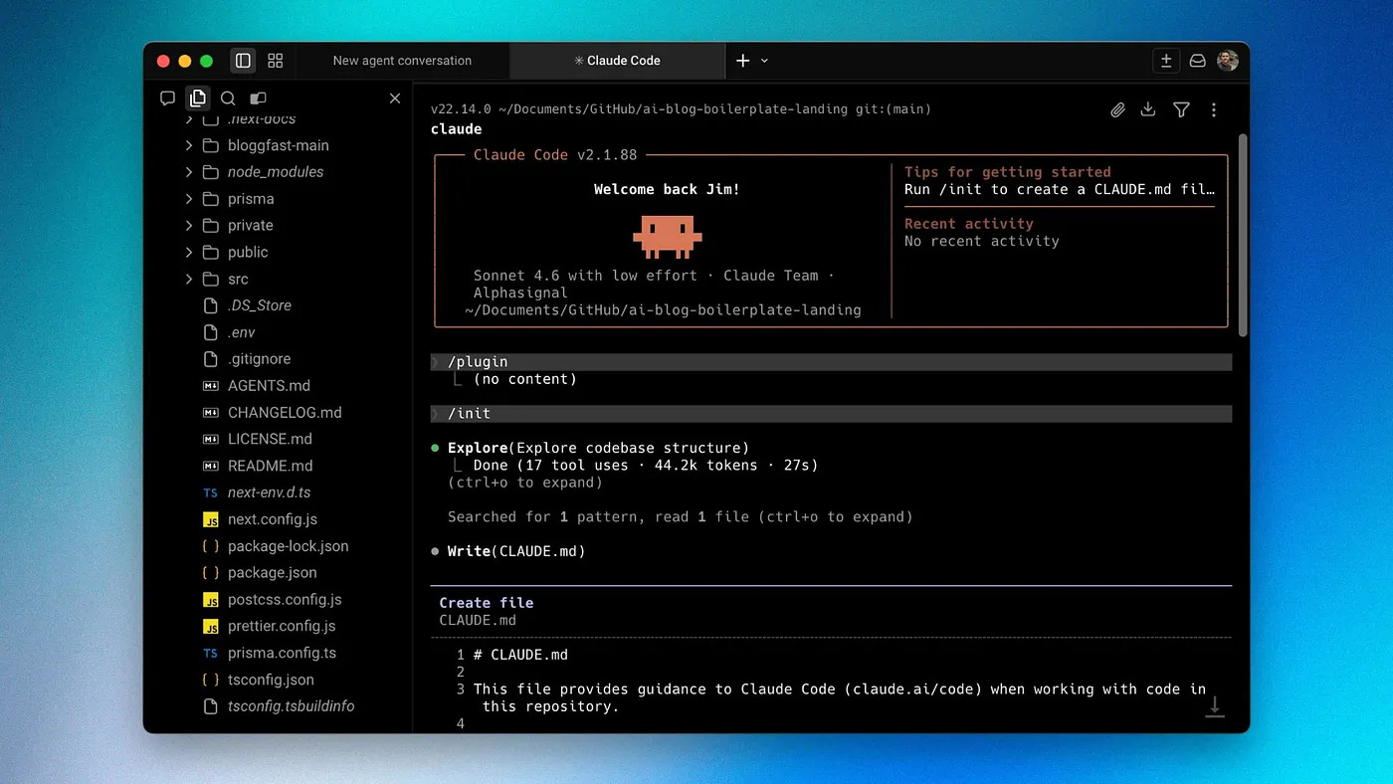Click the markdown icon beside README.md

(x=210, y=466)
